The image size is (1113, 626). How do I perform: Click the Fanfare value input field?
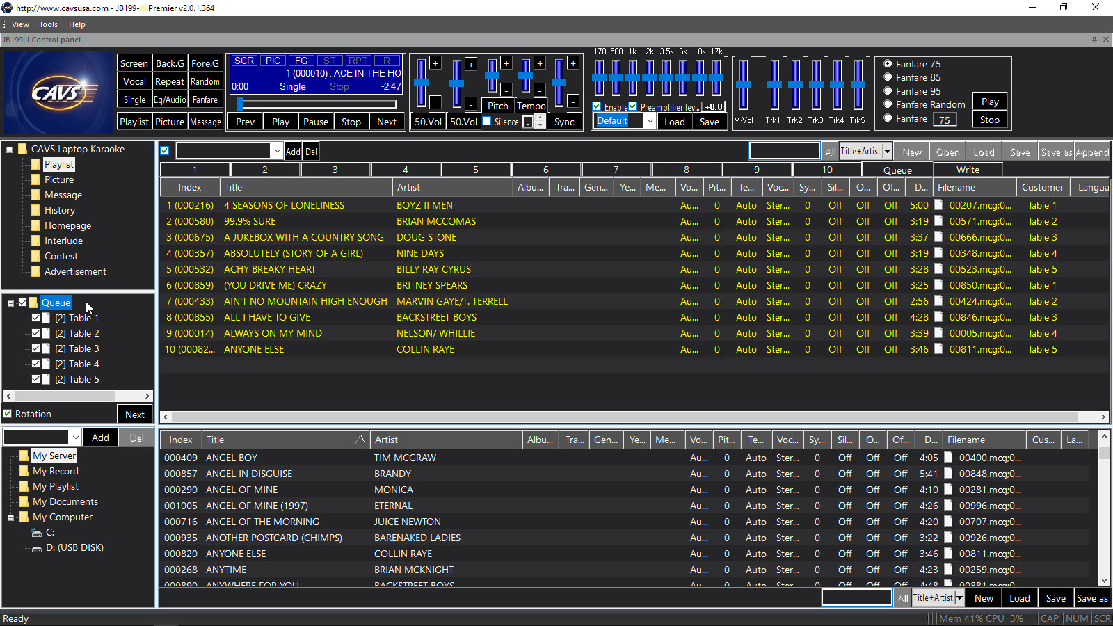coord(945,120)
